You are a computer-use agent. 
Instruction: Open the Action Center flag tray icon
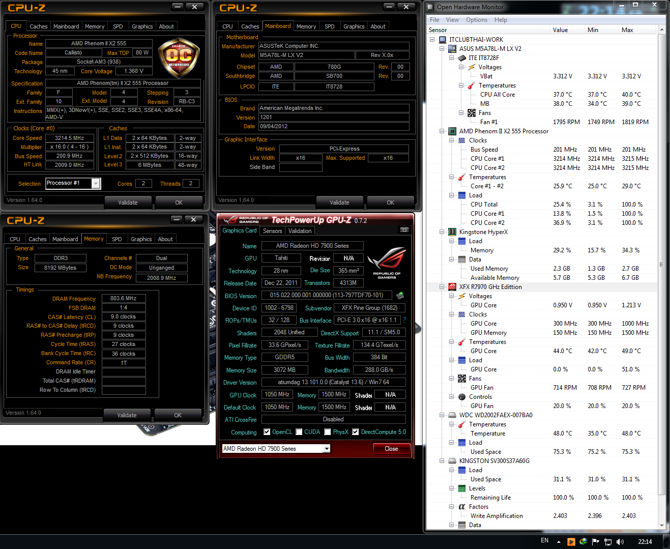point(595,542)
